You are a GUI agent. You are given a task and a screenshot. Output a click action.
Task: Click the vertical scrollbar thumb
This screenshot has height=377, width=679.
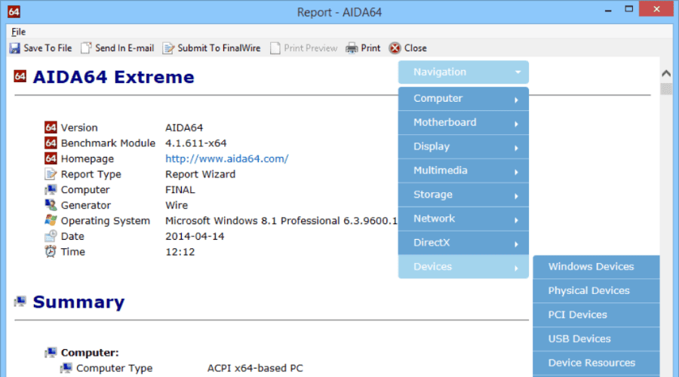666,89
